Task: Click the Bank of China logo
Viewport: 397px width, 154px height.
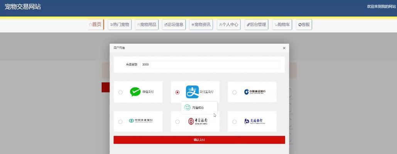Action: pos(198,121)
